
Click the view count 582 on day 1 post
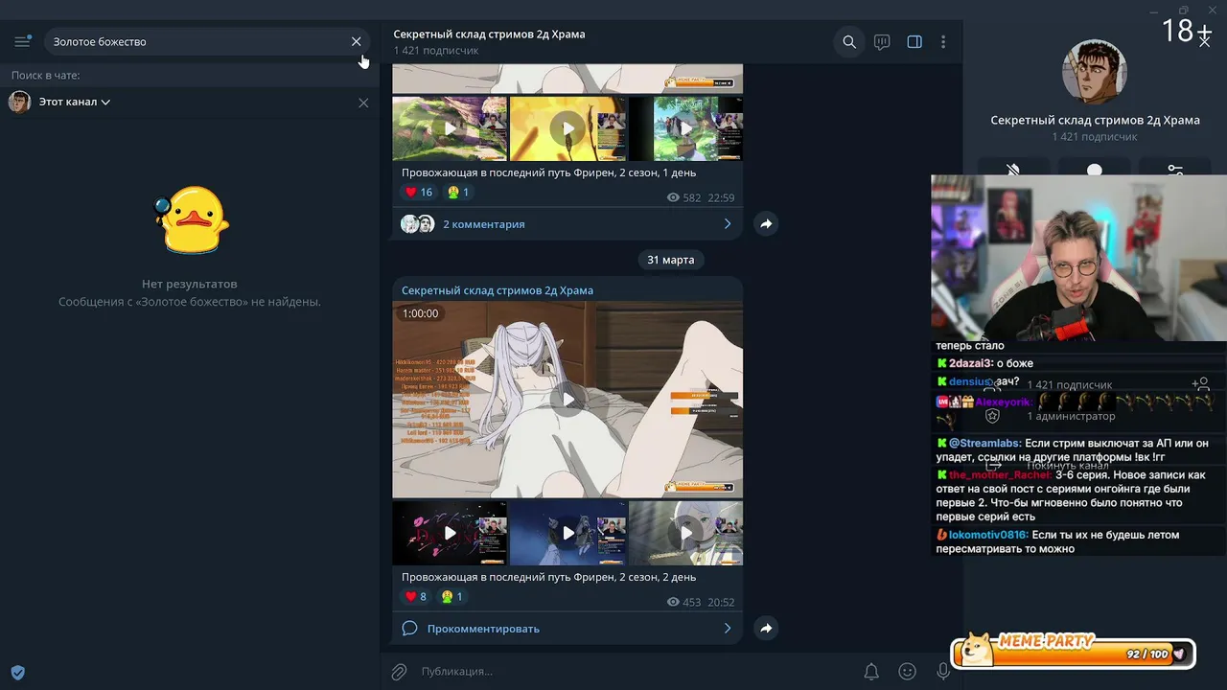[x=684, y=197]
